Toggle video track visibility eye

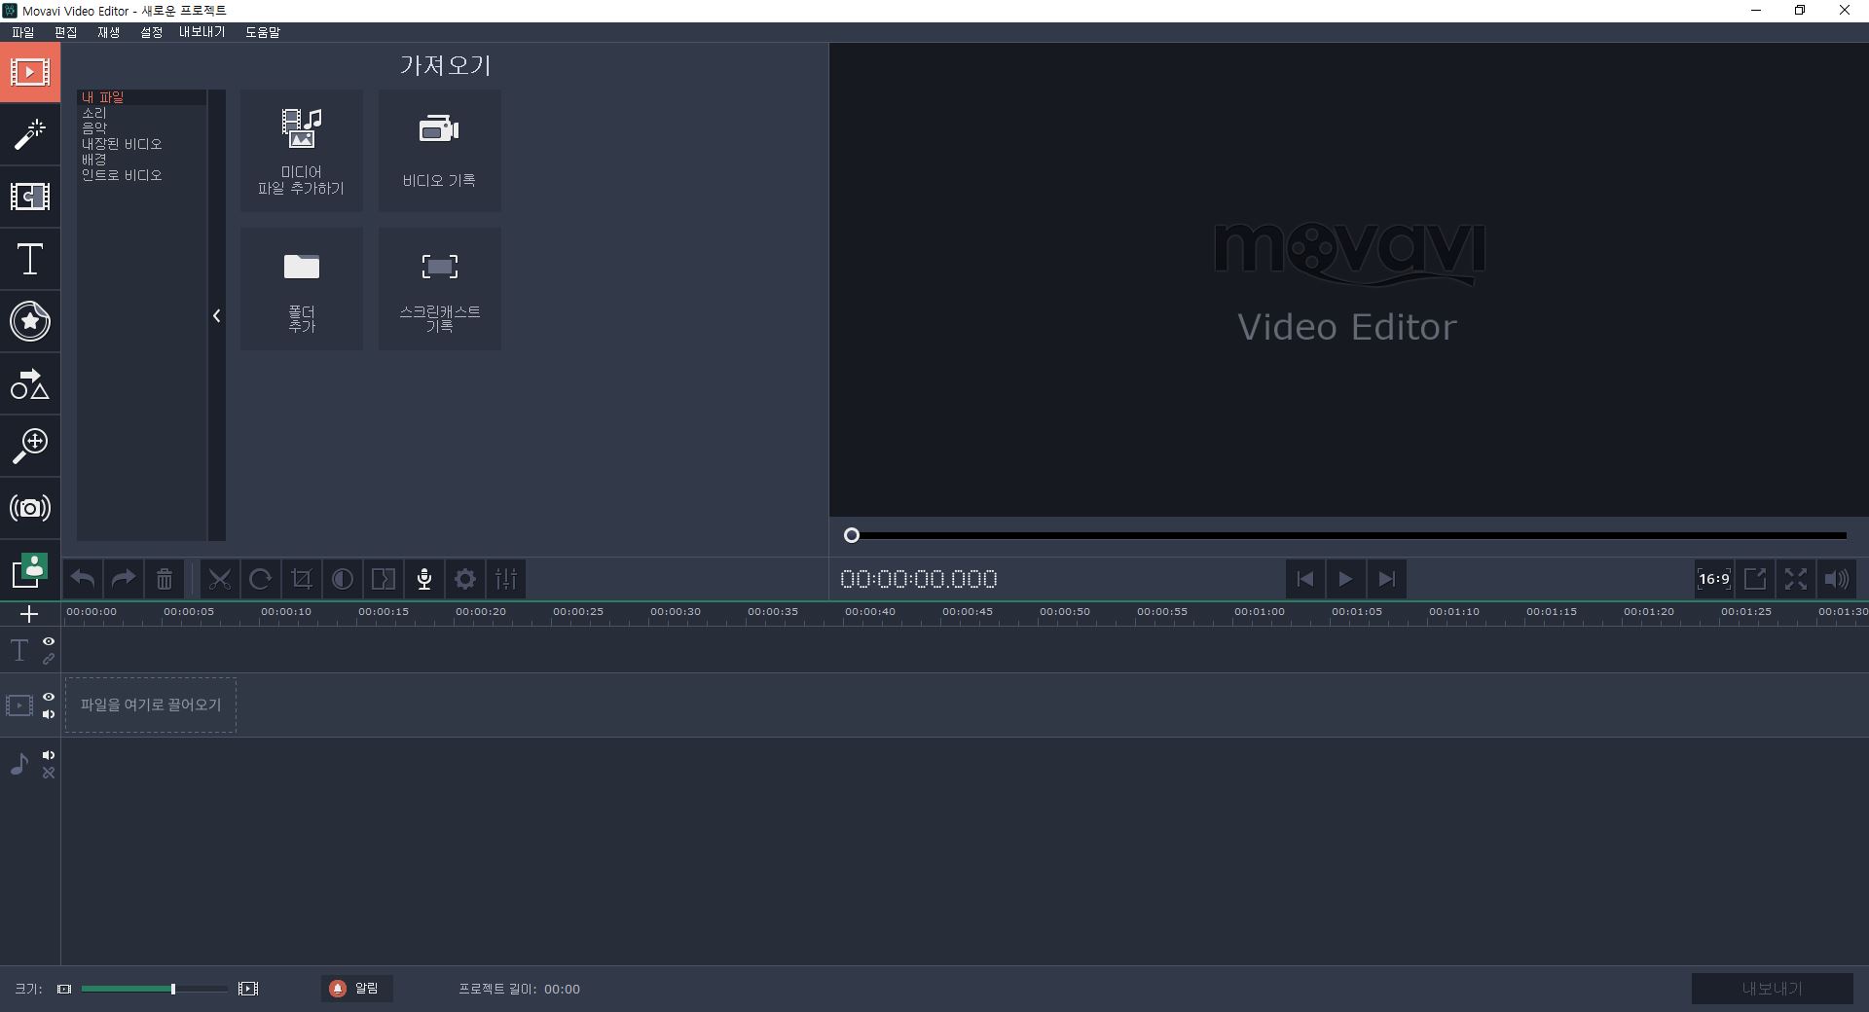(x=49, y=697)
